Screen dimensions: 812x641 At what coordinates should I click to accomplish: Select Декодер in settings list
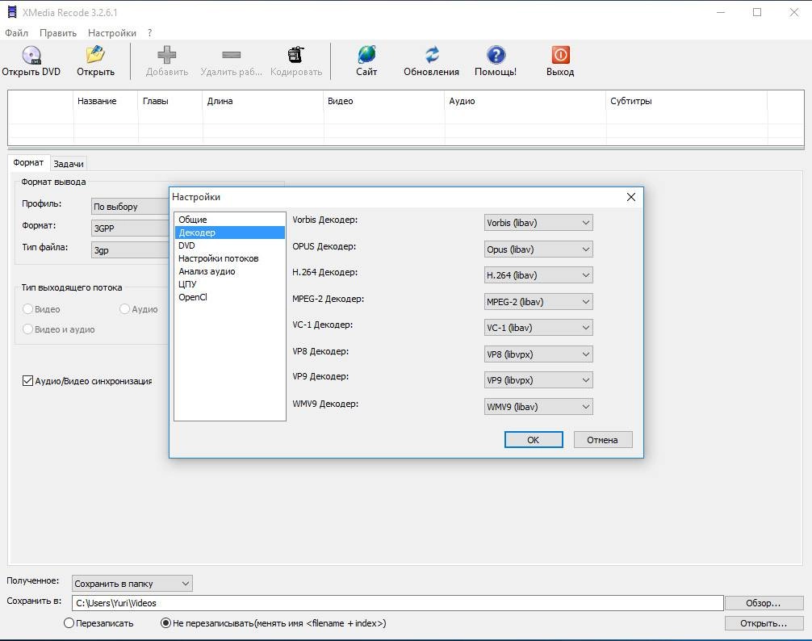coord(230,233)
